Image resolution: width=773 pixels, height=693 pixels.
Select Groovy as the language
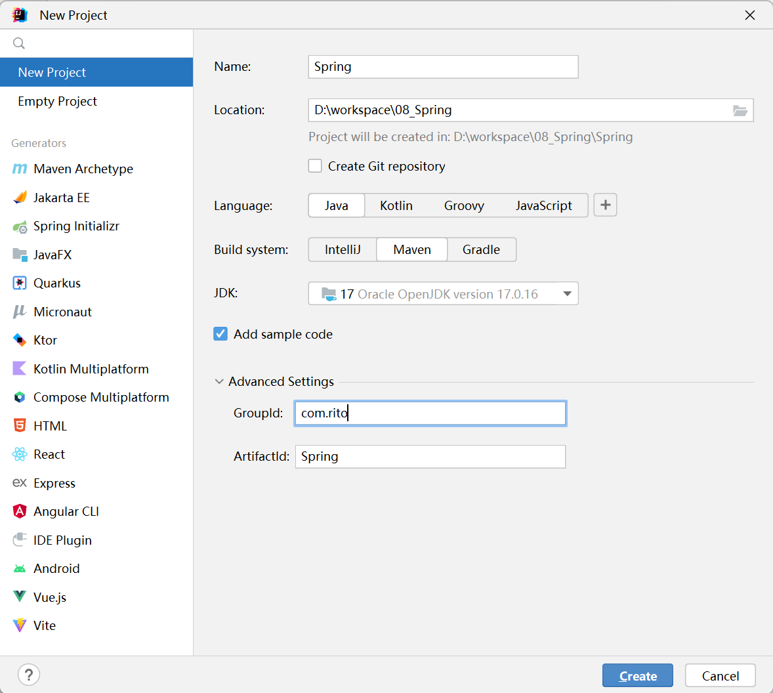tap(464, 205)
